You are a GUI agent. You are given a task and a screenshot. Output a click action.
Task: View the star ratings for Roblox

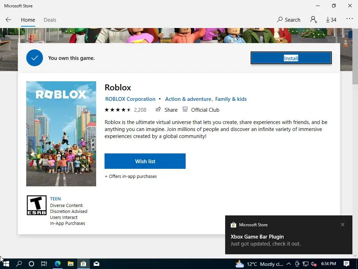117,110
